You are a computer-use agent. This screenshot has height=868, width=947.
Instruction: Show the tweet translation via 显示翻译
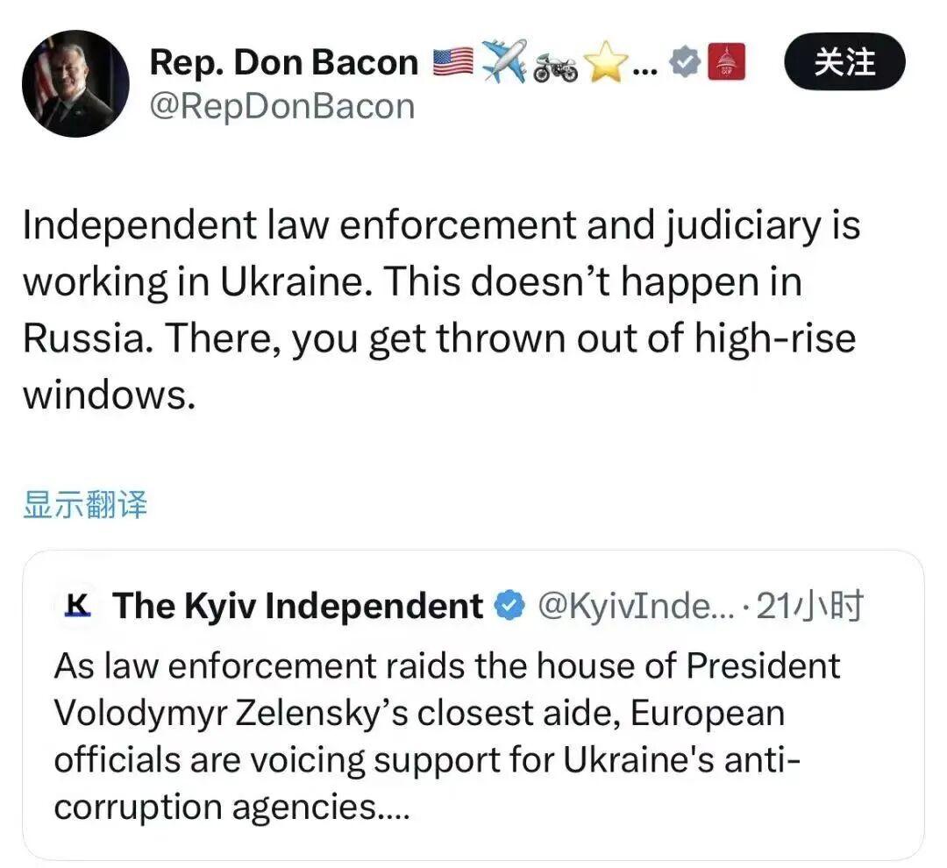coord(86,504)
